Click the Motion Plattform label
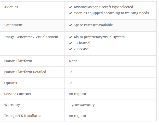 pyautogui.click(x=18, y=61)
